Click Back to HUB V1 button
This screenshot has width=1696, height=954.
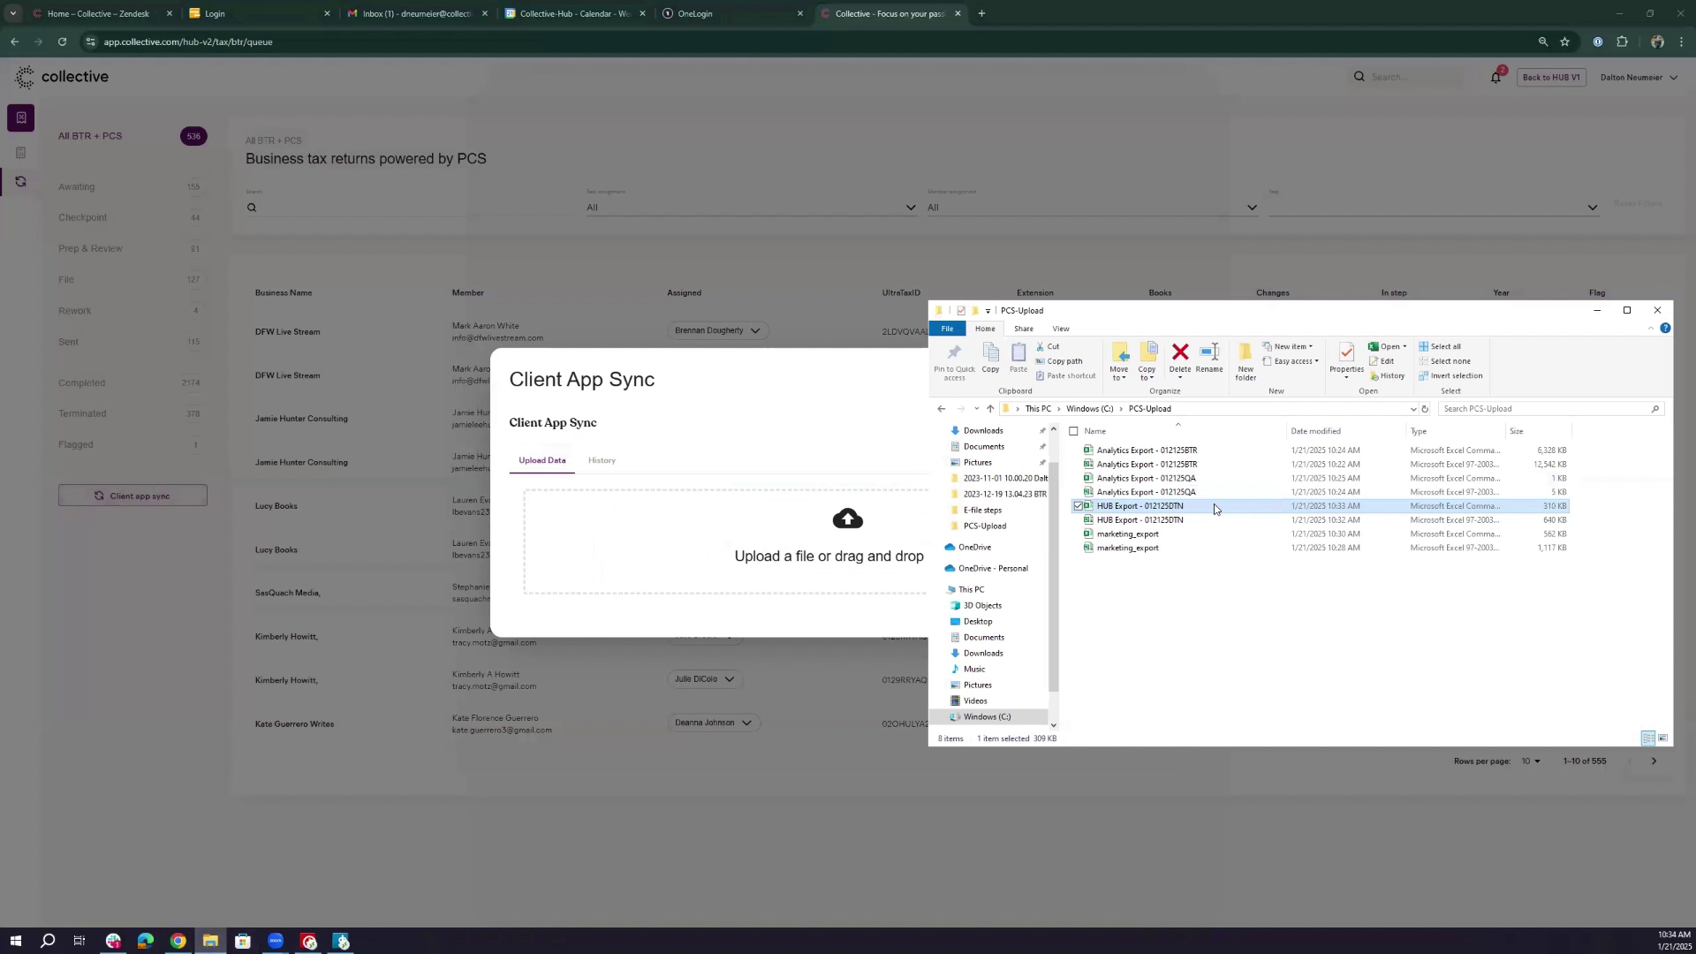1551,78
